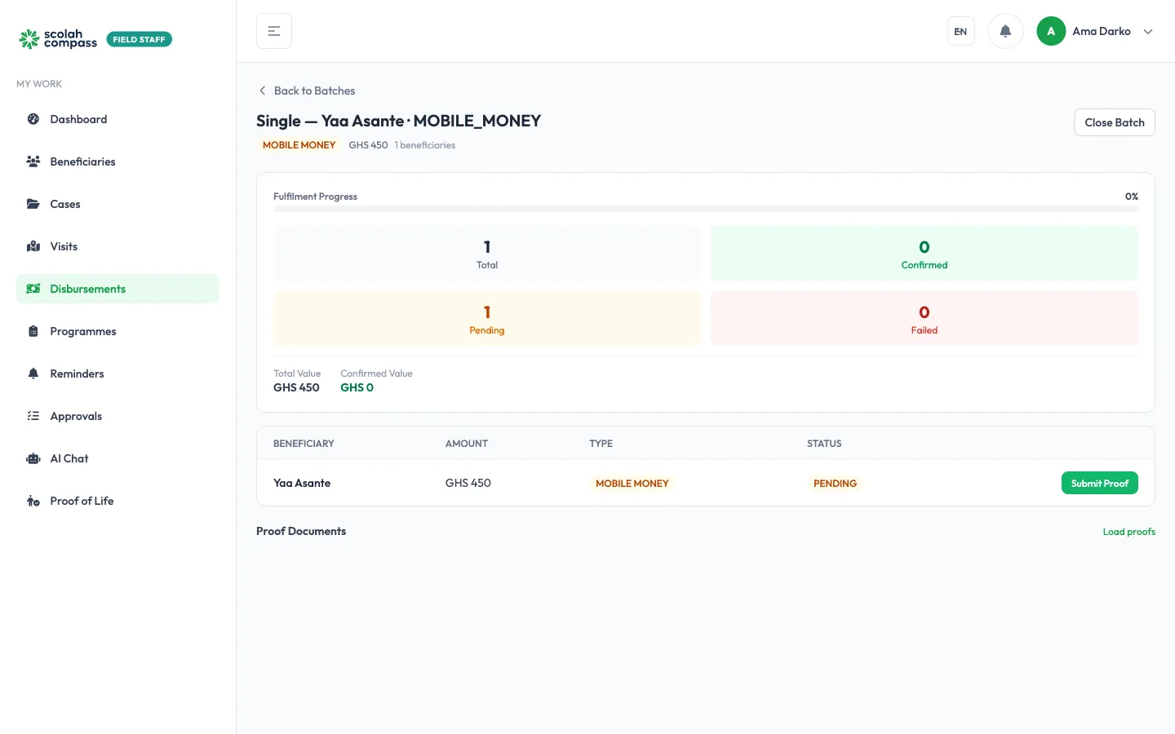Screen dimensions: 1175x734
Task: Expand the Ama Darko account chevron
Action: pos(1148,32)
